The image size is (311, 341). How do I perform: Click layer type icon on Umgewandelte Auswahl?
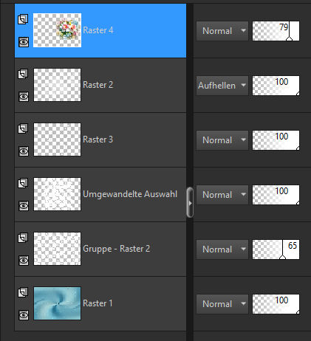[x=23, y=183]
